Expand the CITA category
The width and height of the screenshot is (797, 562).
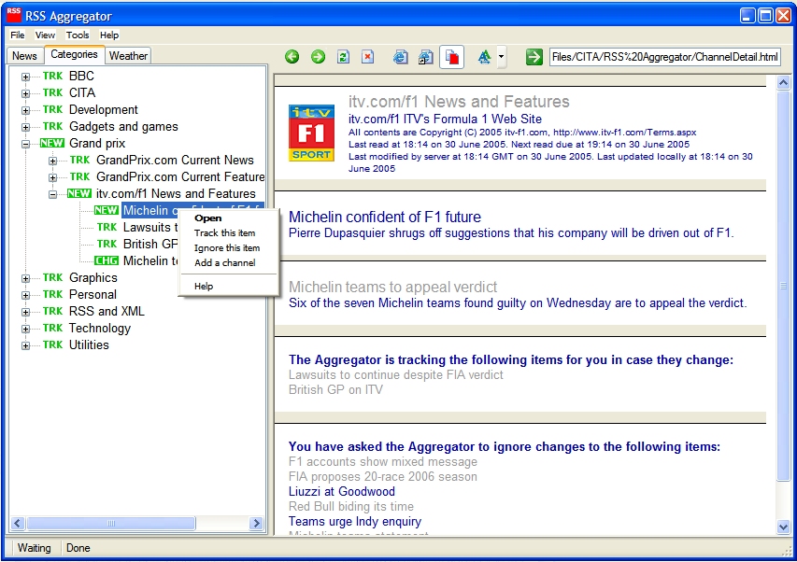(x=25, y=93)
